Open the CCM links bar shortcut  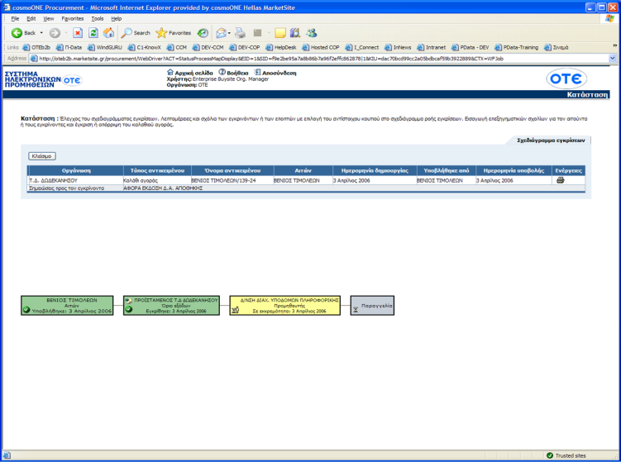[177, 47]
